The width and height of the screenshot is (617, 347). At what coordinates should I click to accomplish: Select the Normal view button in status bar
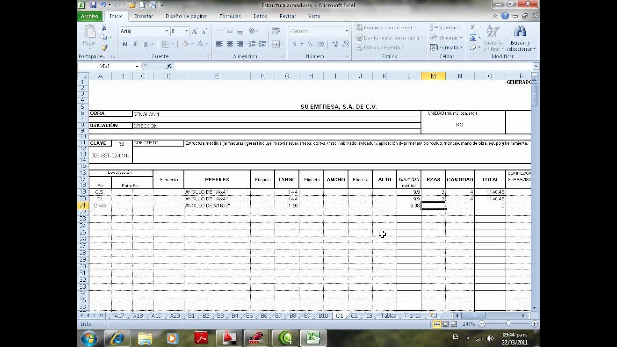click(437, 324)
